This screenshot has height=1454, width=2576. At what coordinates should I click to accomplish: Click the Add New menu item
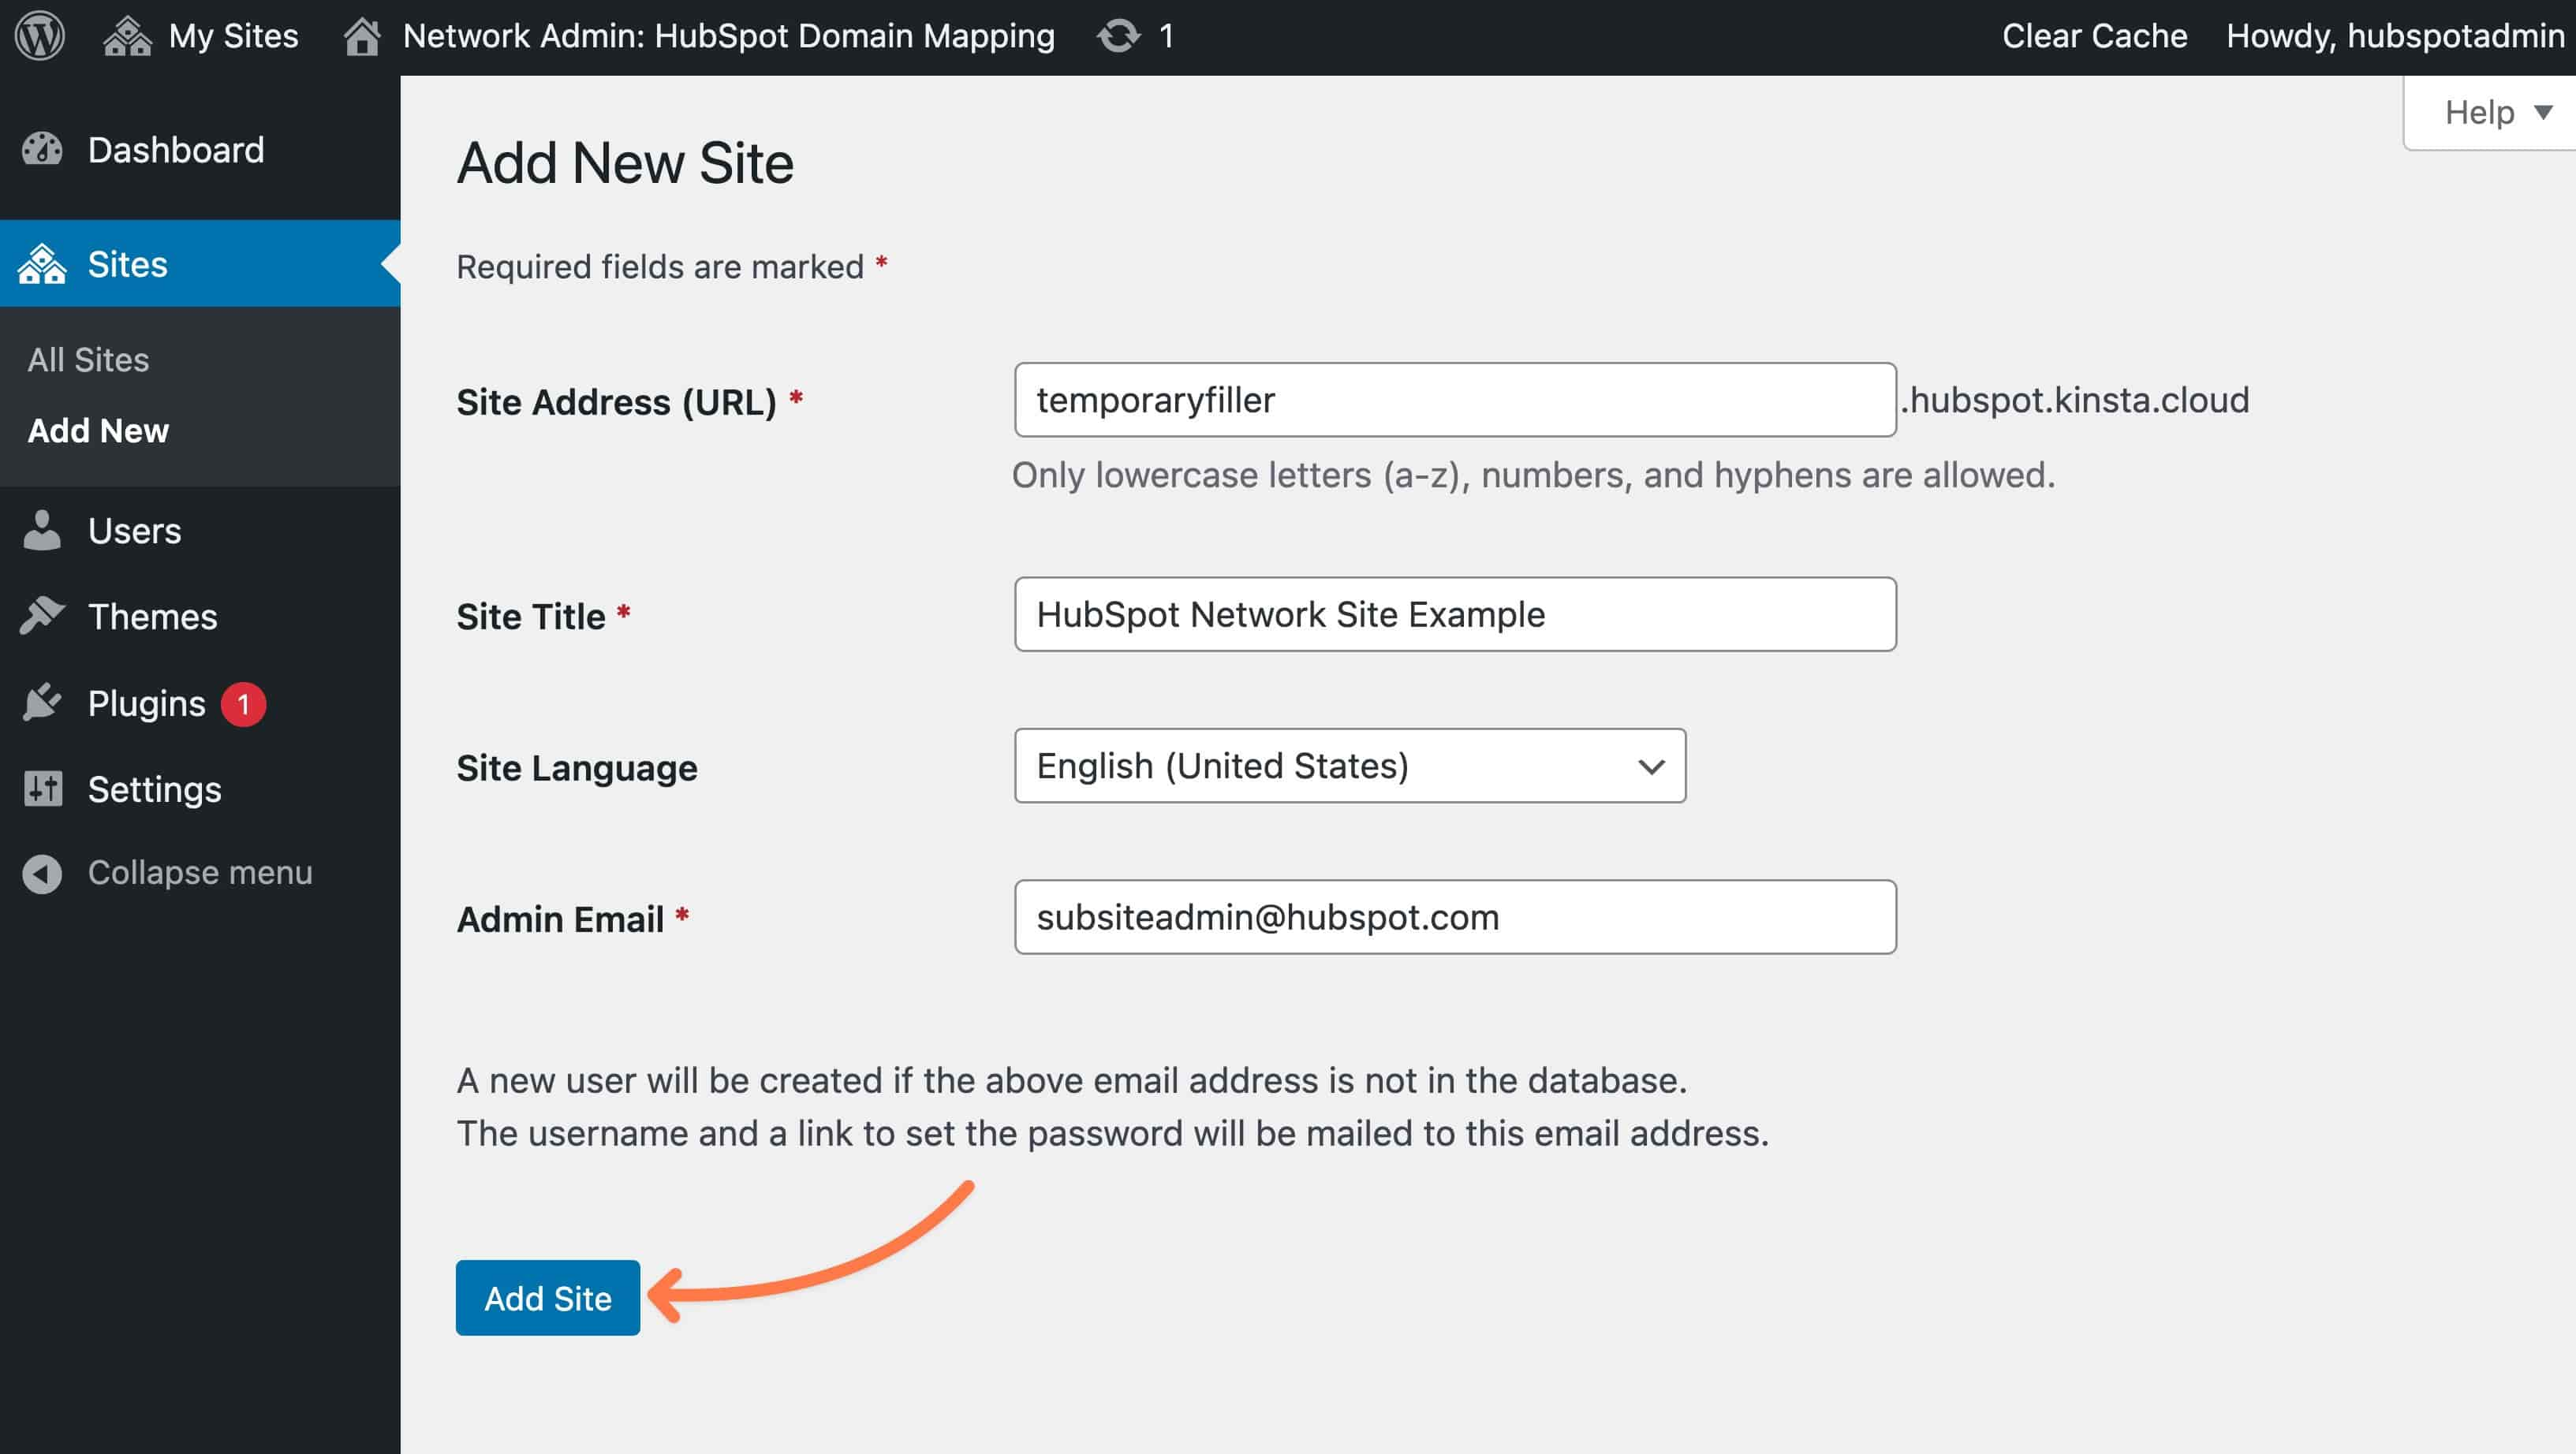click(x=97, y=430)
